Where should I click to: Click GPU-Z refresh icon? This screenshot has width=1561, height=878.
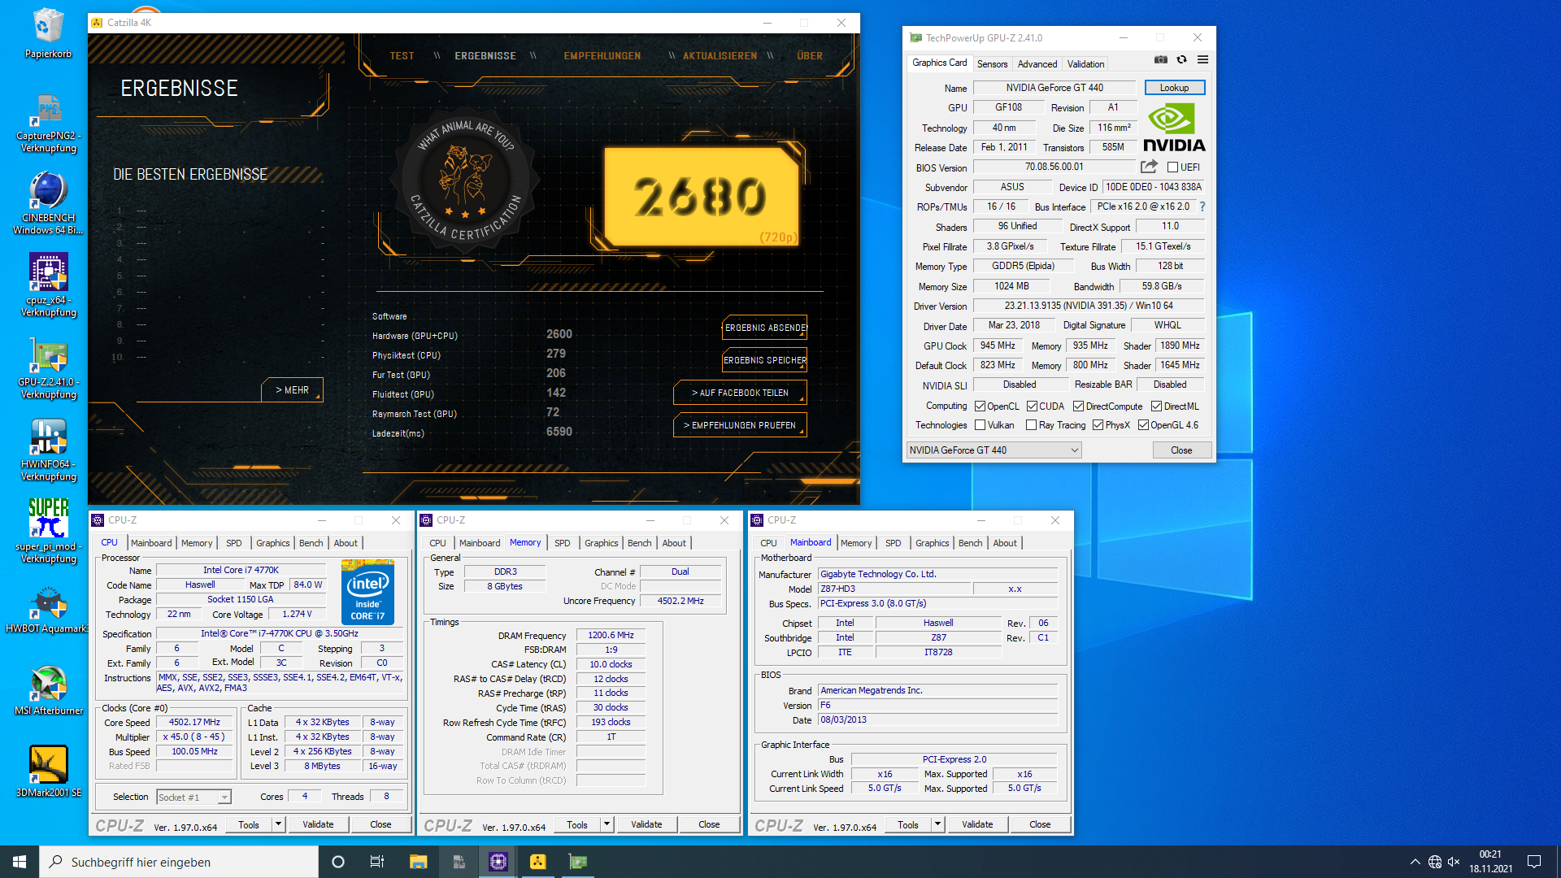point(1182,60)
